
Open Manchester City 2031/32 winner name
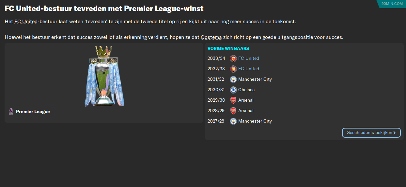(x=255, y=79)
